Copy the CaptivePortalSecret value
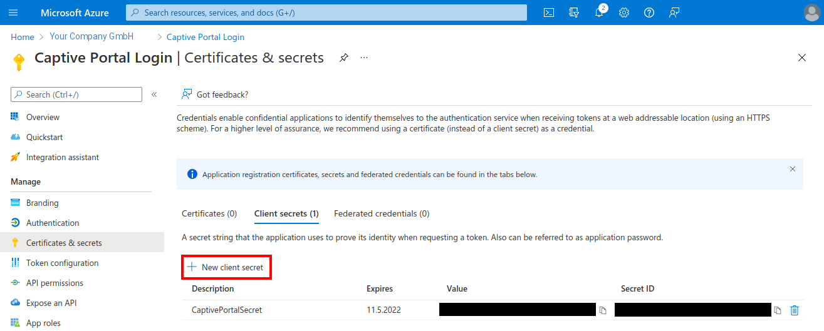Image resolution: width=824 pixels, height=331 pixels. point(603,310)
